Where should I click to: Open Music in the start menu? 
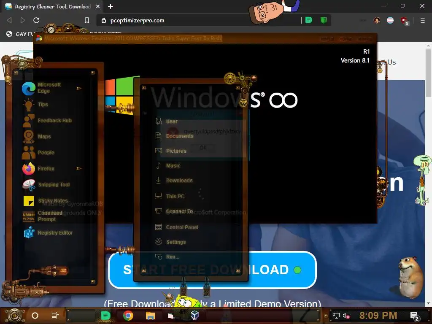pos(168,165)
